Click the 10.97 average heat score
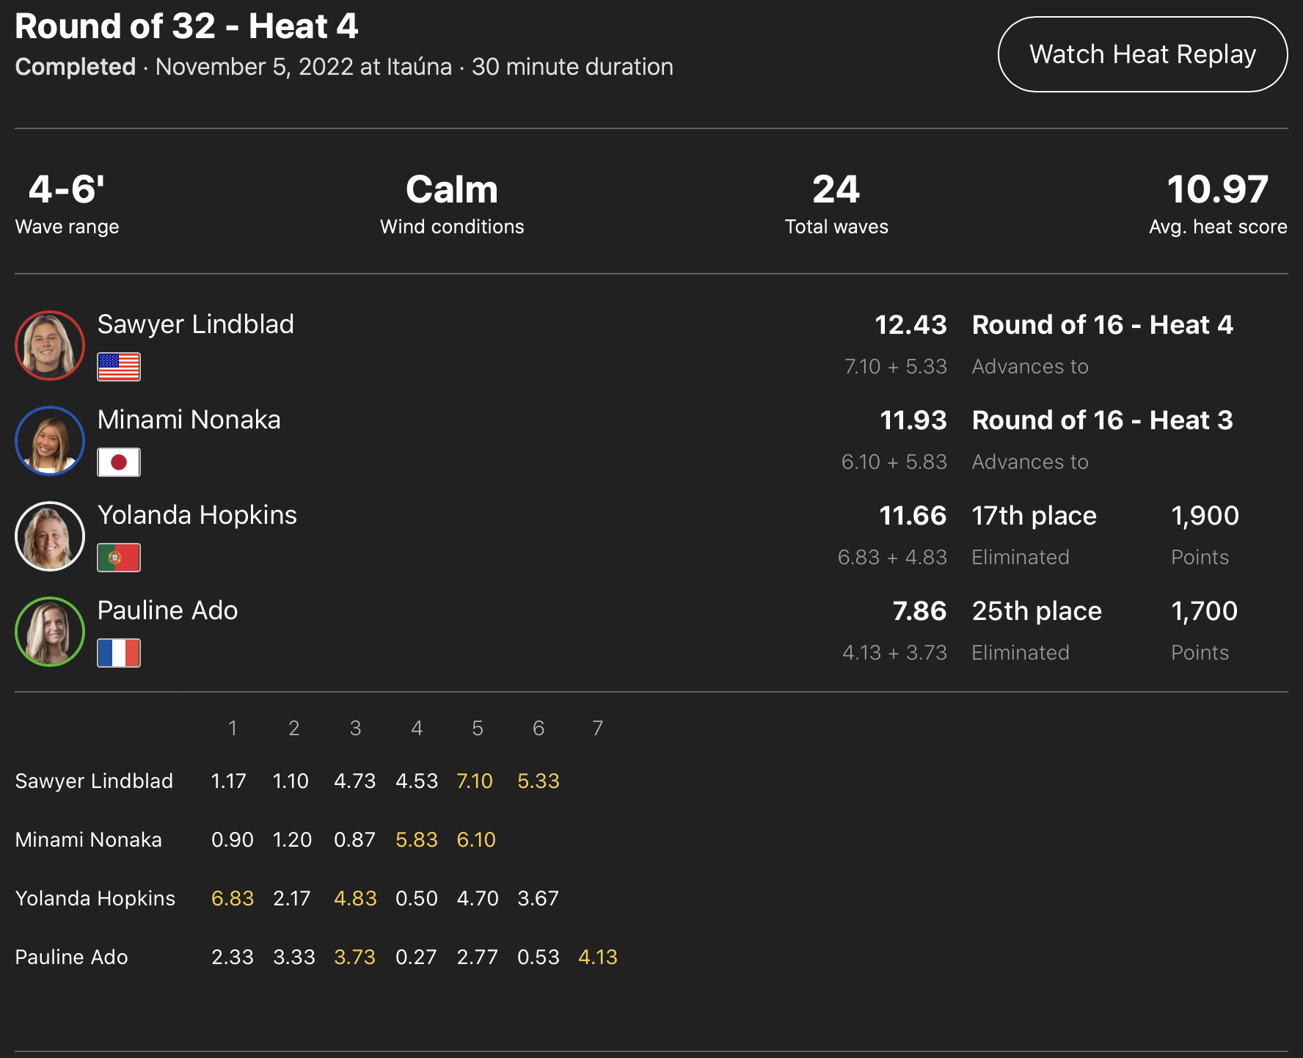Viewport: 1303px width, 1058px height. click(1217, 189)
